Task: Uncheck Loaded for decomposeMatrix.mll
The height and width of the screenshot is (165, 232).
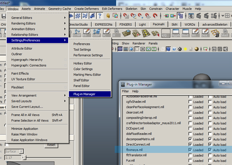Action: pos(190,139)
